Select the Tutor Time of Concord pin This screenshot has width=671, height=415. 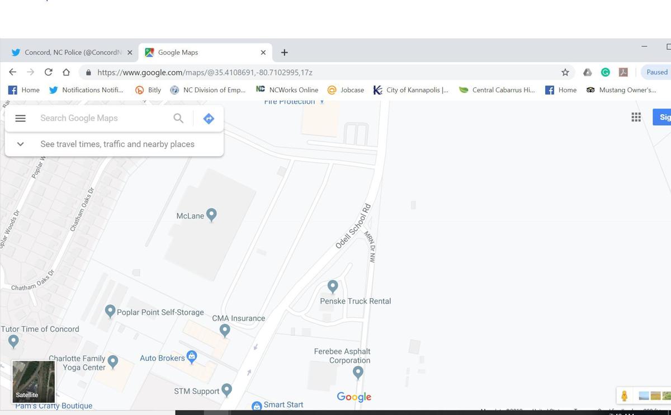[14, 340]
